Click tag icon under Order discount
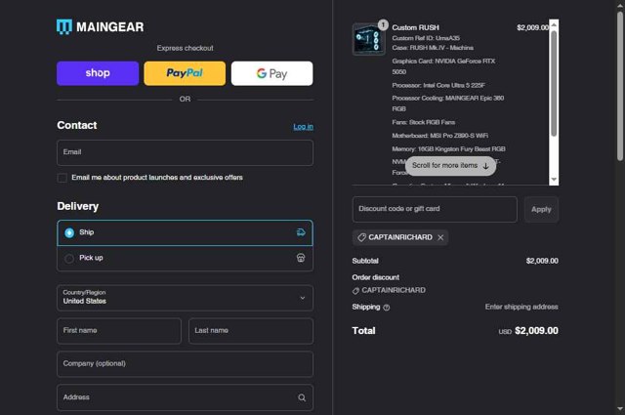Screen dimensions: 625x415 (x=355, y=291)
